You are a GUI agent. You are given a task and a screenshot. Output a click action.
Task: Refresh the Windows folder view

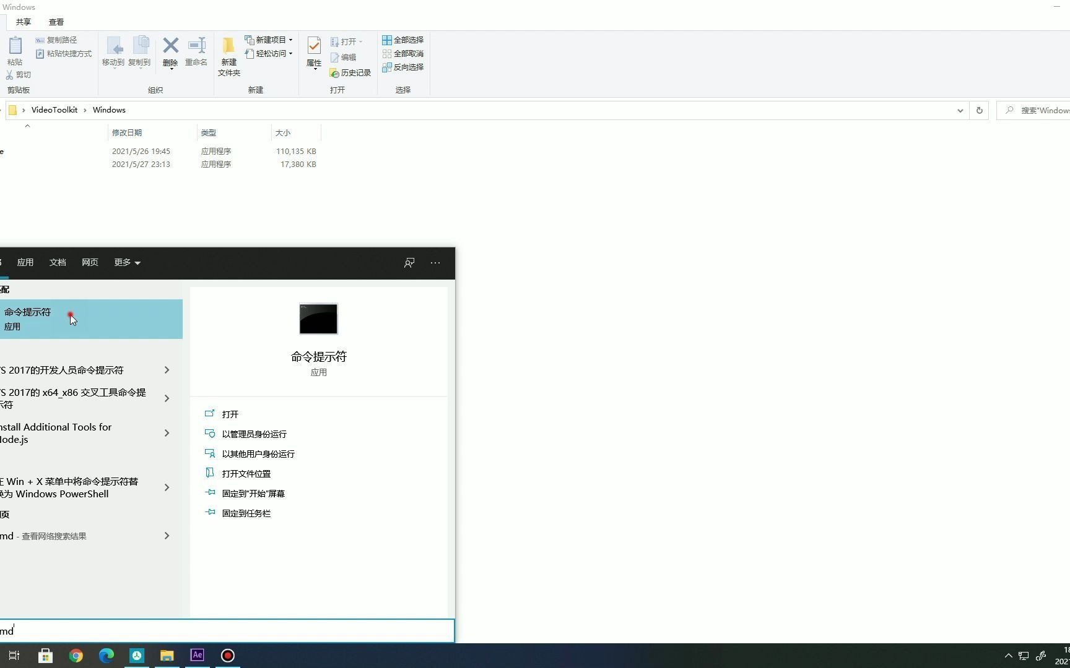[x=980, y=111]
